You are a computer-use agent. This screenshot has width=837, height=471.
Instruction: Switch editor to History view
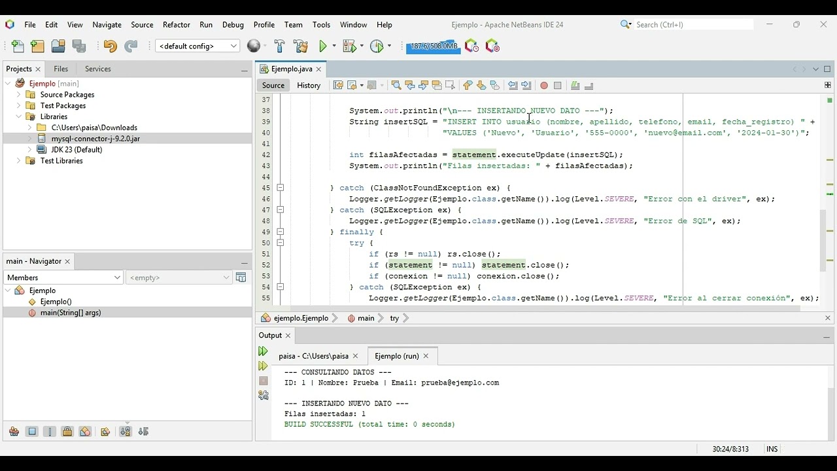click(309, 86)
